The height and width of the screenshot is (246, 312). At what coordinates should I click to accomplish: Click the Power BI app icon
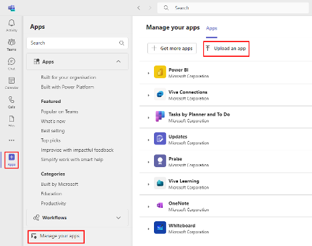160,72
